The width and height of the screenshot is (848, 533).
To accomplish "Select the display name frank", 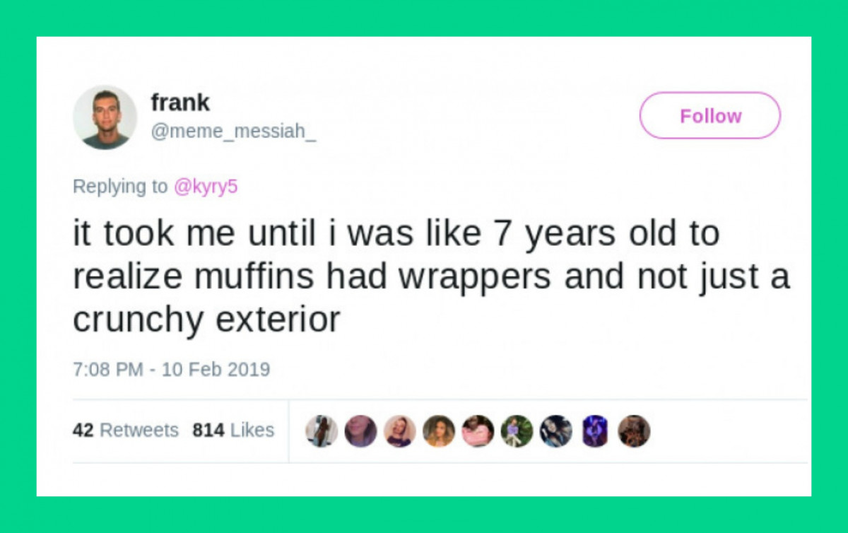I will tap(180, 102).
